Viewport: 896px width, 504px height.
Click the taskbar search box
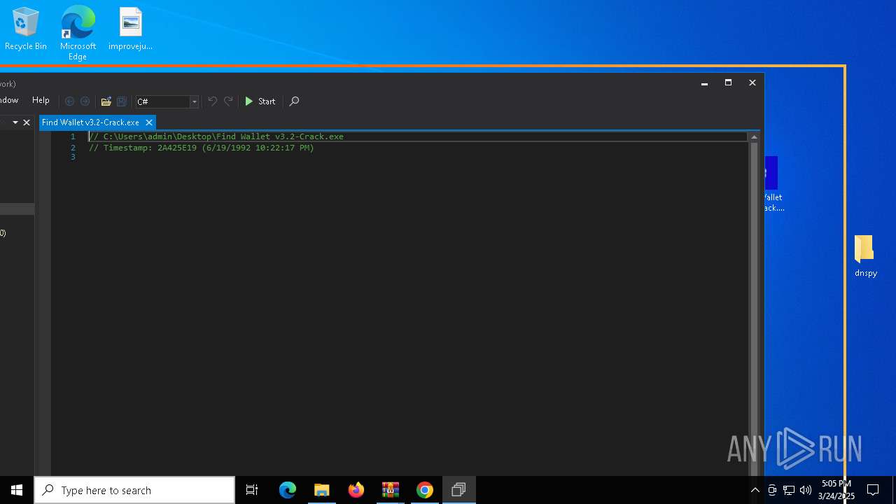(134, 490)
